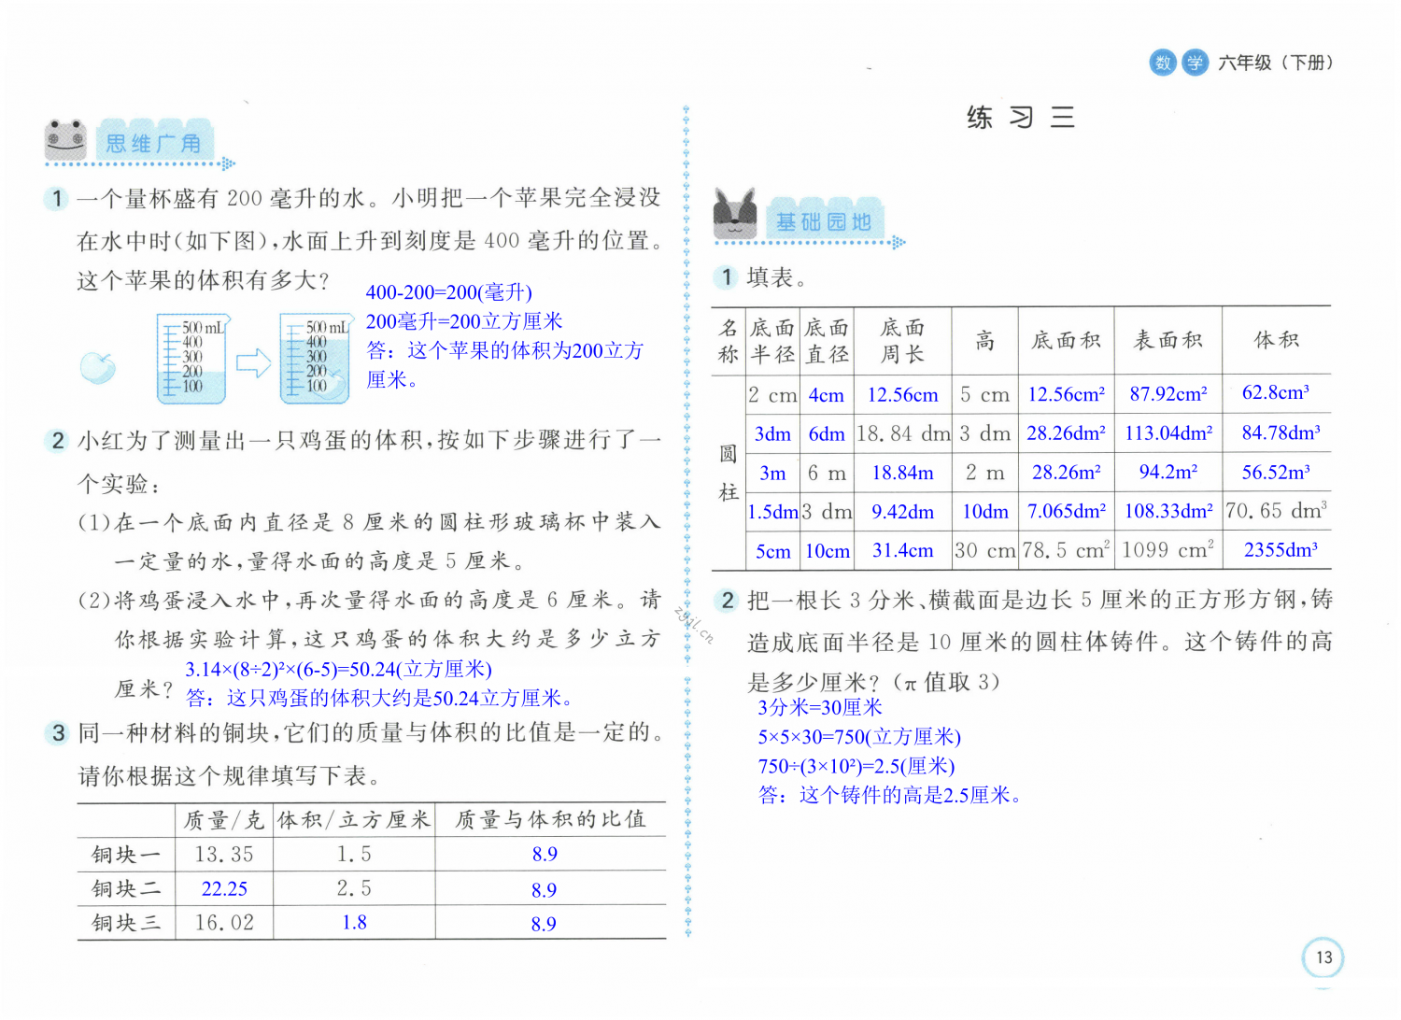Click the answer 这个铸件的高是2.5厘米
The image size is (1401, 1020).
click(x=890, y=795)
